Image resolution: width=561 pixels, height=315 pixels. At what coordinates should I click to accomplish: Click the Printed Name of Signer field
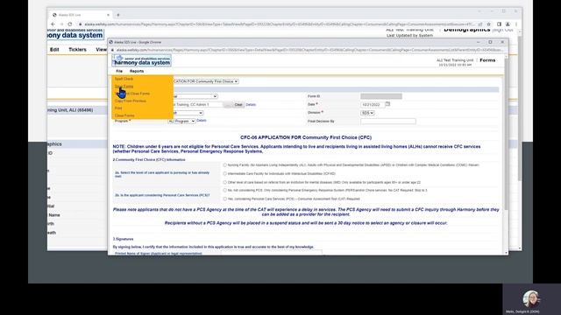272,253
